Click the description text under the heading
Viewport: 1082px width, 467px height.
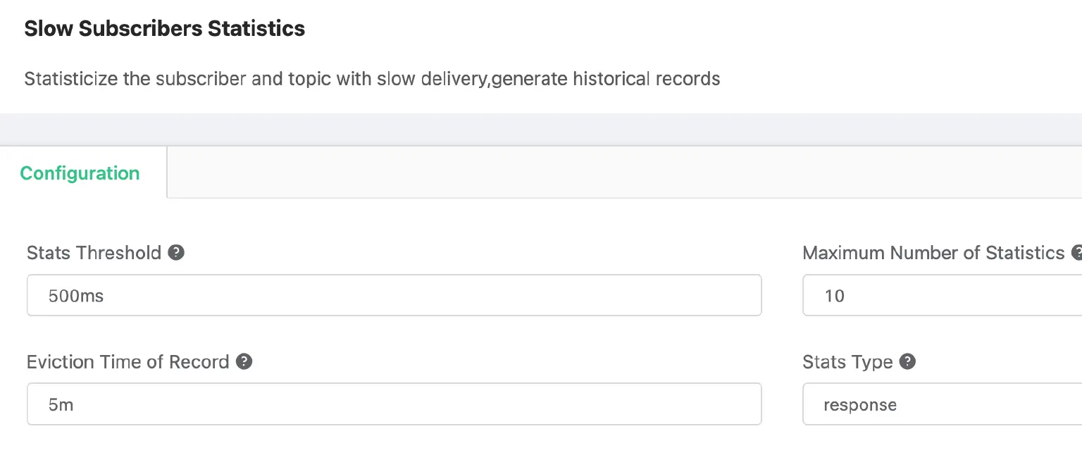click(371, 78)
